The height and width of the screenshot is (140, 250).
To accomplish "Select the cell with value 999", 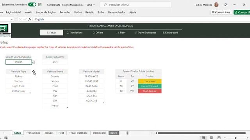I will coord(132,91).
